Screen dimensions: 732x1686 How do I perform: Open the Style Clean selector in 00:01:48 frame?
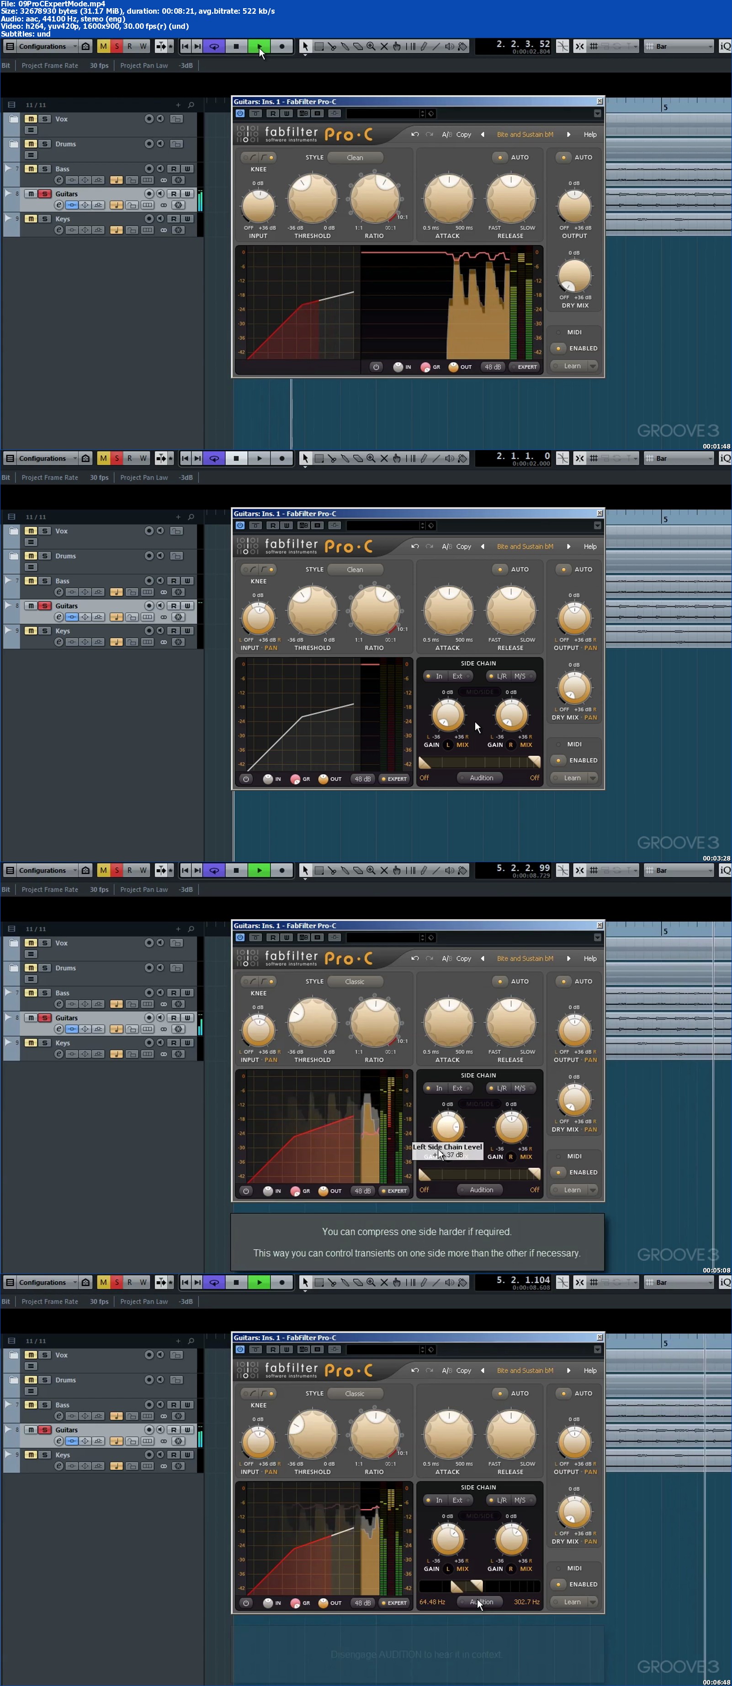pos(355,158)
